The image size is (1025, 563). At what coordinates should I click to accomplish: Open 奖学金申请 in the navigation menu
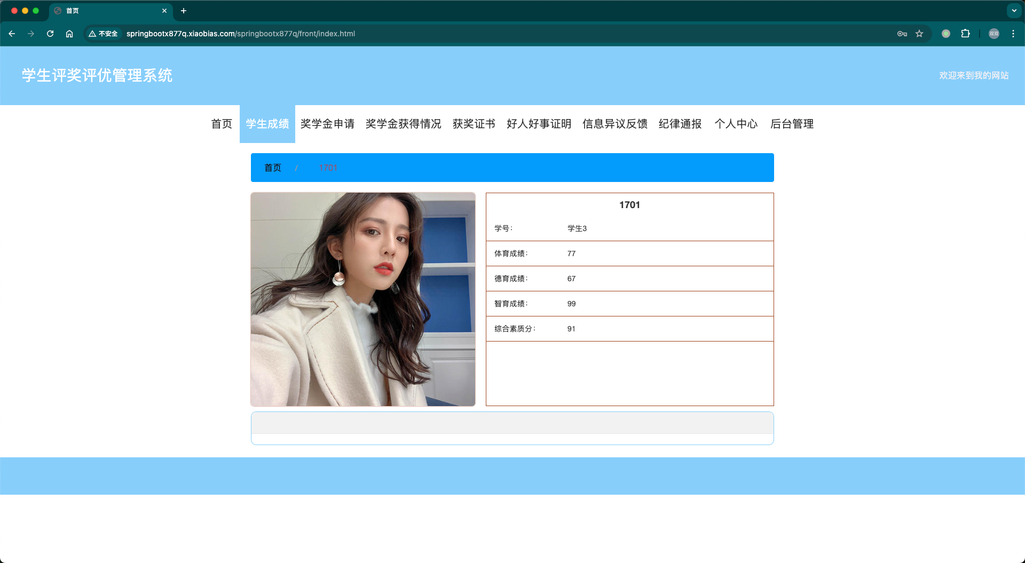tap(327, 124)
